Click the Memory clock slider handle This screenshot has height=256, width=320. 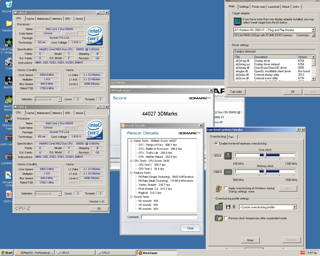click(x=265, y=171)
